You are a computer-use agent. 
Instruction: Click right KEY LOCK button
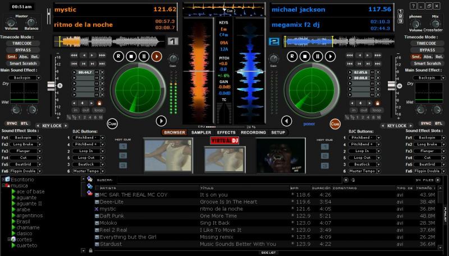click(x=397, y=126)
